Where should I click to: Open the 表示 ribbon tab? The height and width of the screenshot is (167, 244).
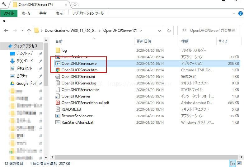pos(59,13)
